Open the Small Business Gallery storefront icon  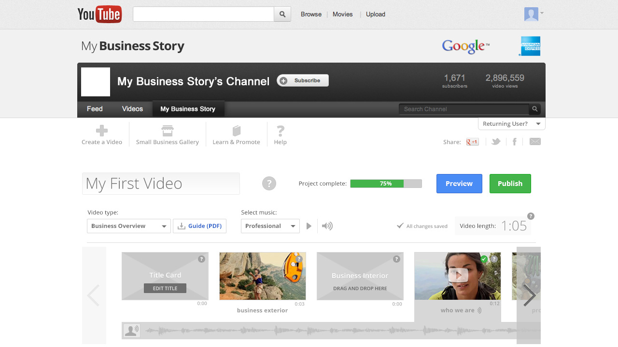click(x=167, y=131)
